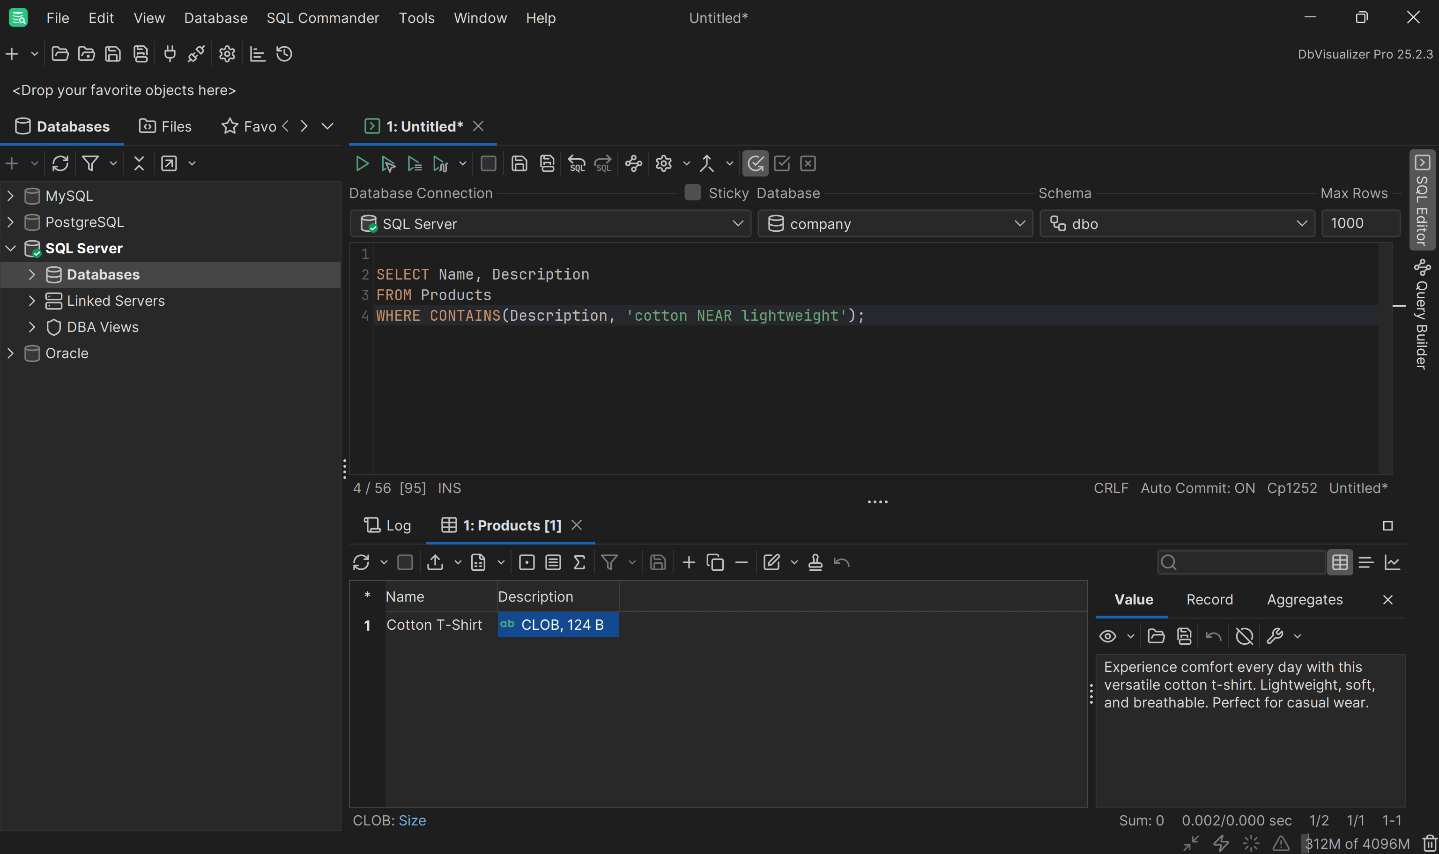The image size is (1439, 854).
Task: Click the memory usage bar 312M of 4096M
Action: [x=1356, y=844]
